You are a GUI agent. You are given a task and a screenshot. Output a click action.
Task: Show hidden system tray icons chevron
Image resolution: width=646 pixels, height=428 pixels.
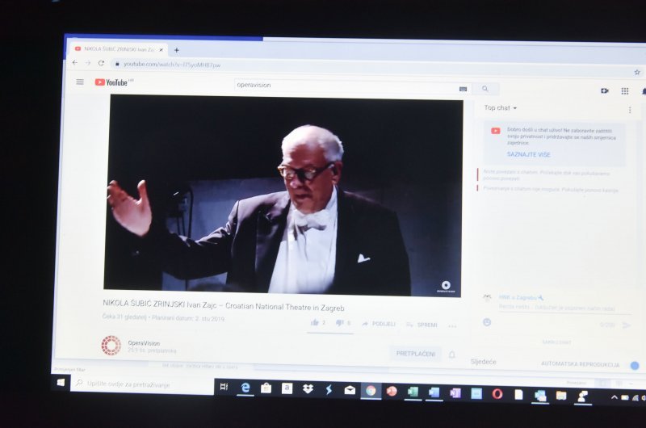point(614,397)
